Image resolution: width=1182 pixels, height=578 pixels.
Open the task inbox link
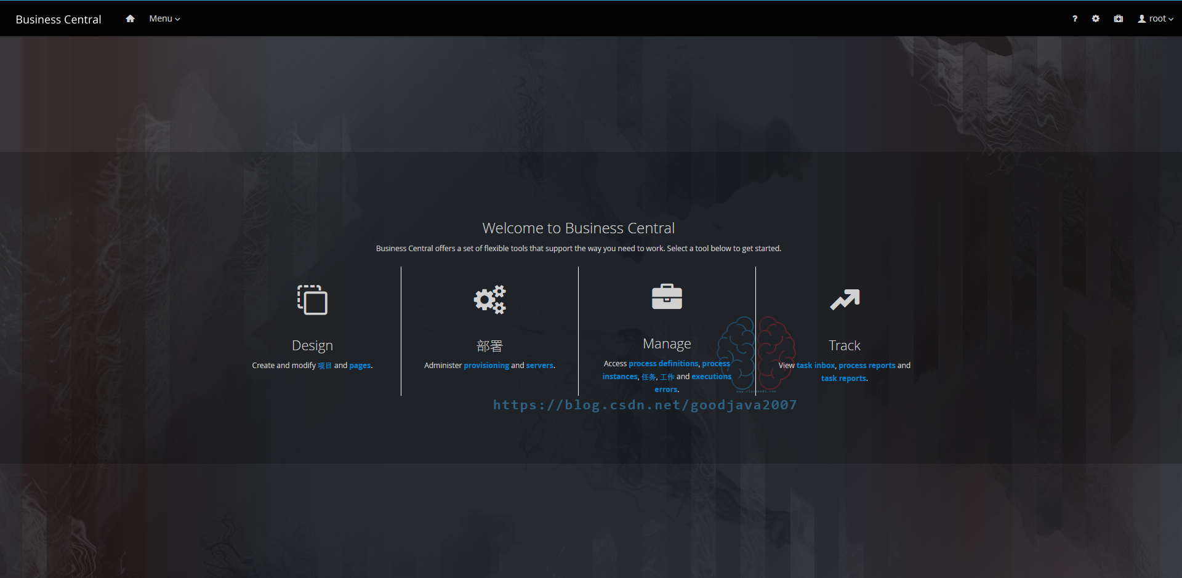pos(816,366)
